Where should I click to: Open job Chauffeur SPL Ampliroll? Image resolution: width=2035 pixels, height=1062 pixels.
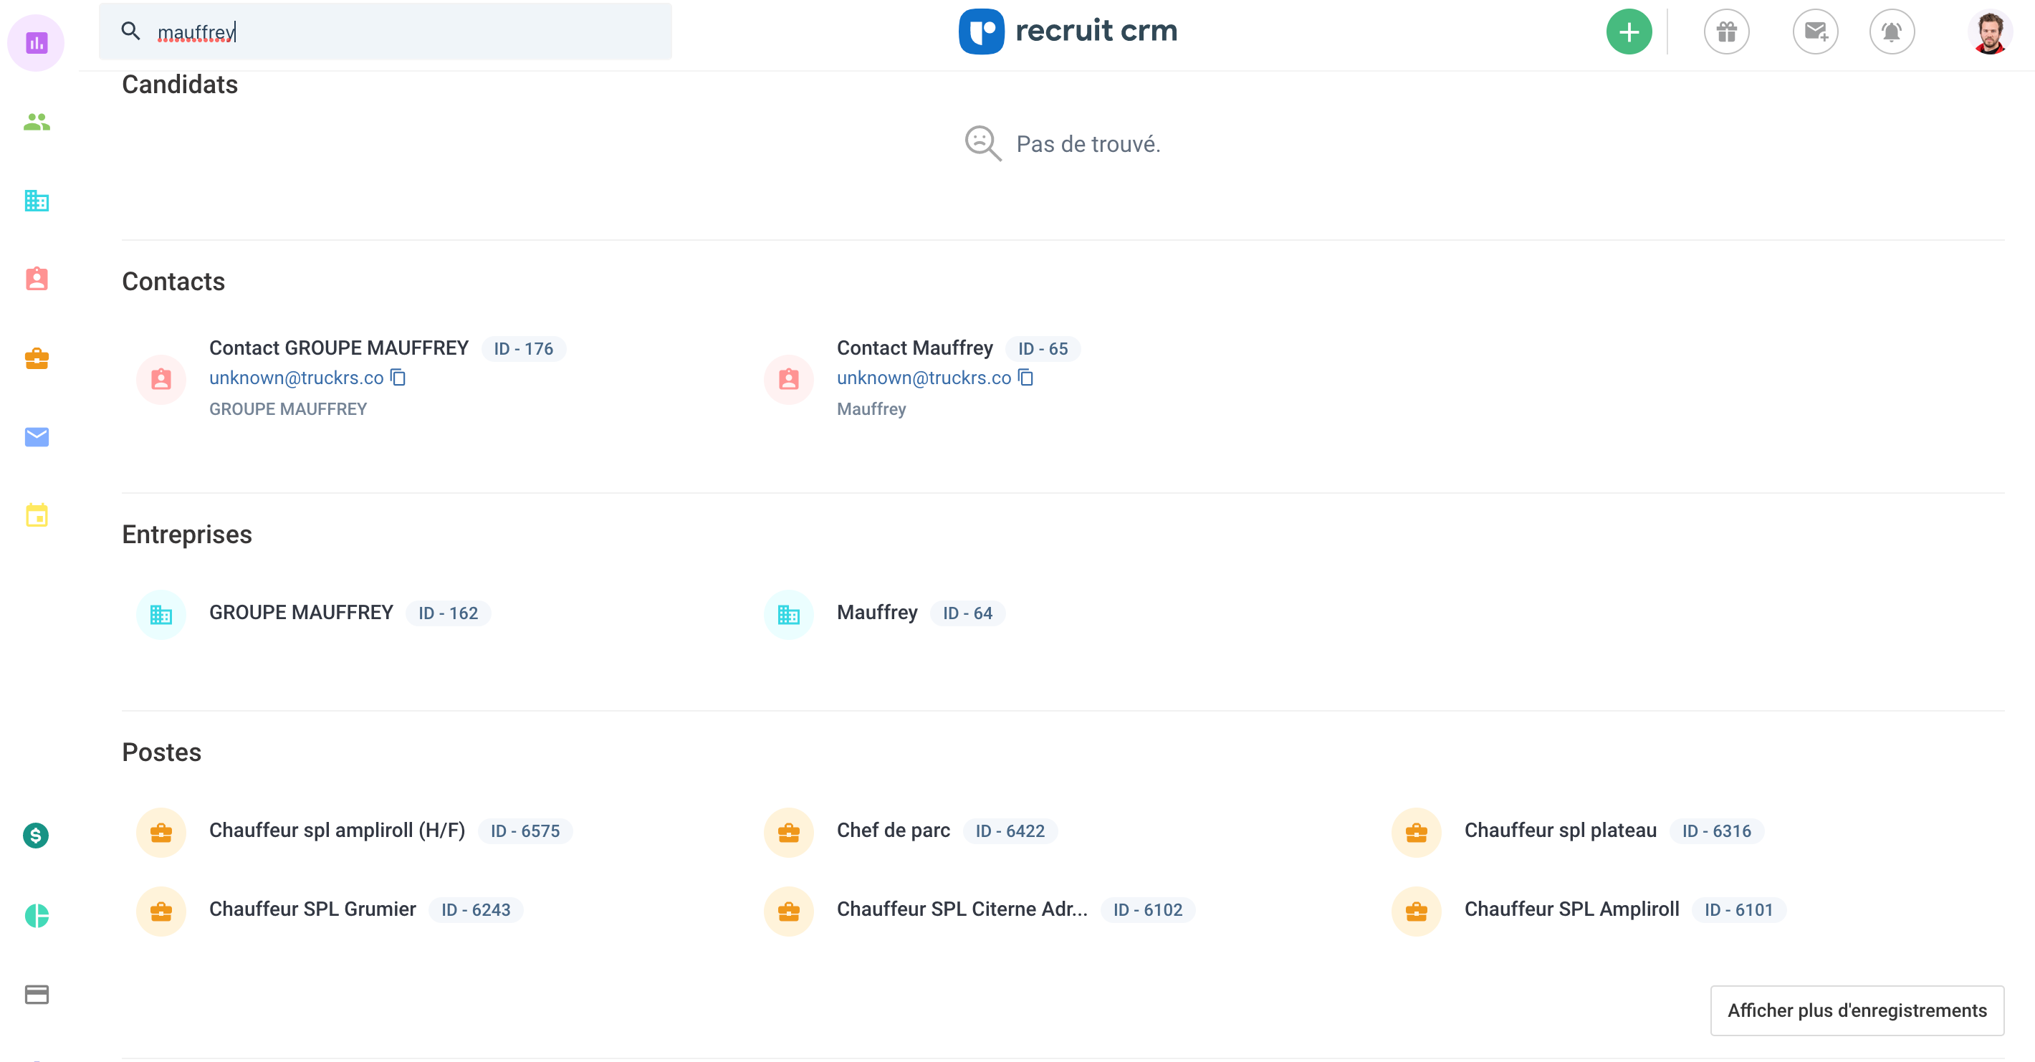(1572, 909)
